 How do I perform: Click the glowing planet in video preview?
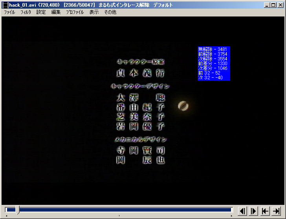(183, 106)
